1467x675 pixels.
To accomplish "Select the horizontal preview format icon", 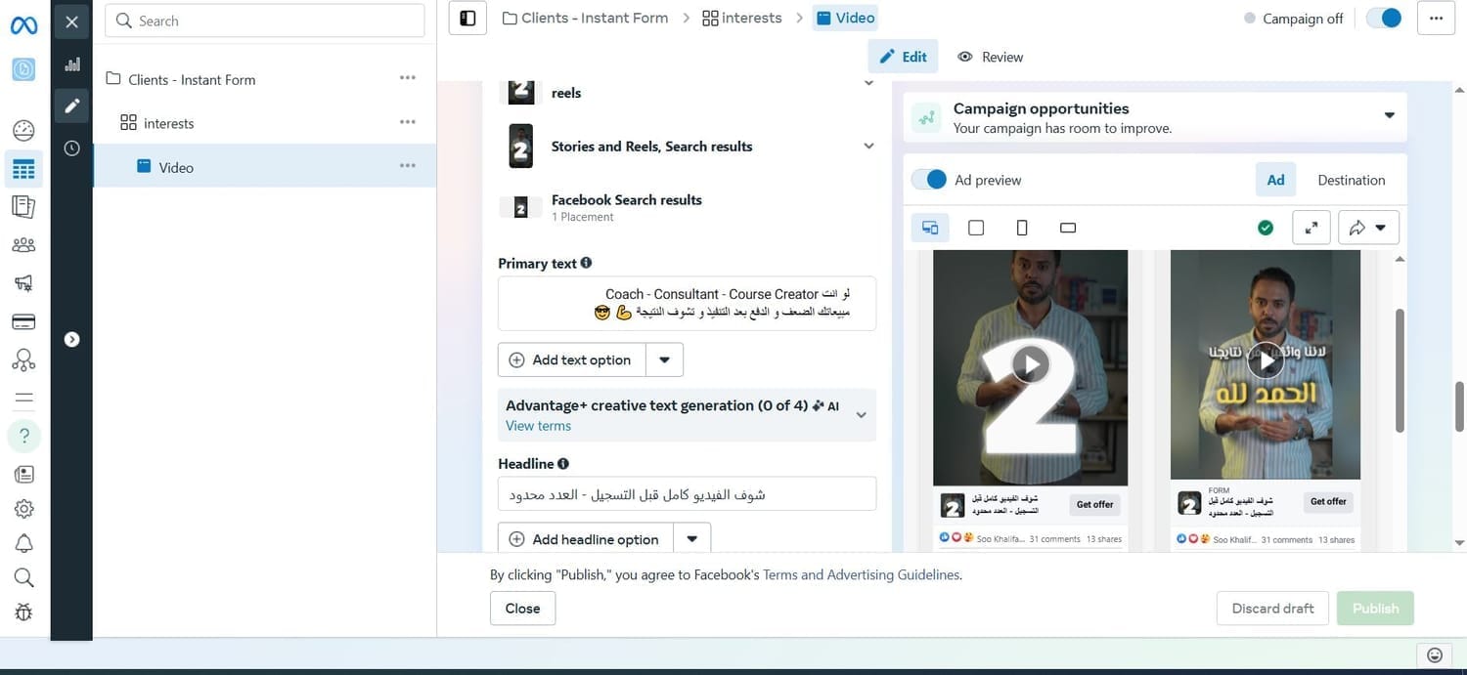I will 1068,228.
